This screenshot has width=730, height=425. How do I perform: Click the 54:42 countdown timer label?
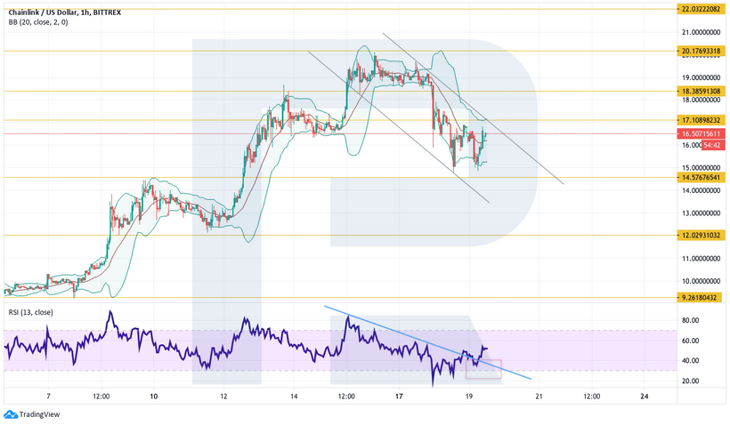pos(713,145)
